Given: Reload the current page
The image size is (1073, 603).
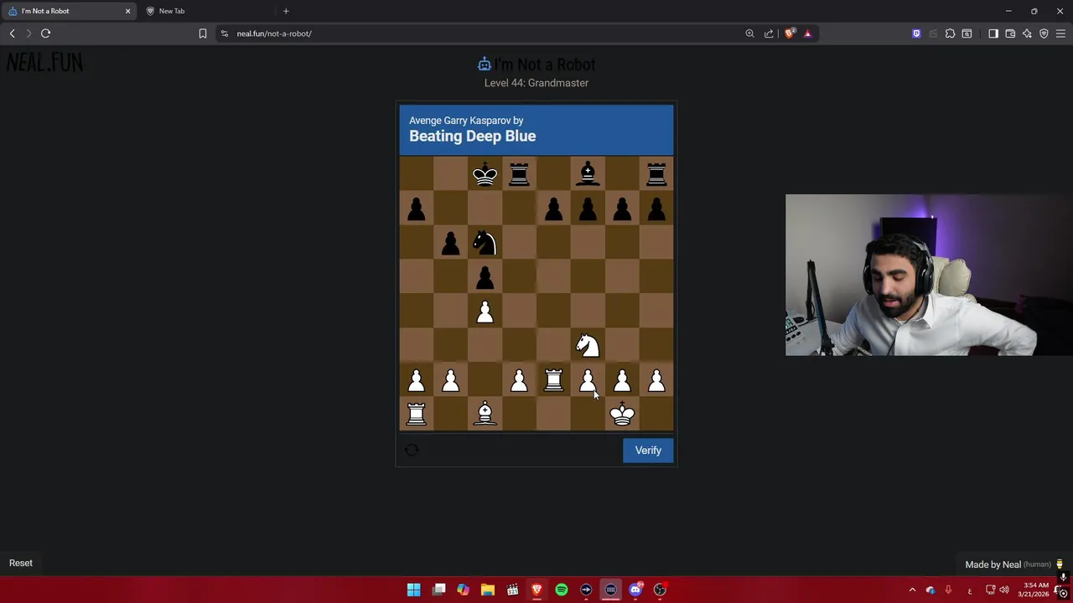Looking at the screenshot, I should pos(45,33).
